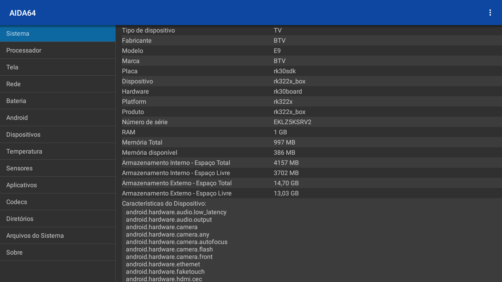Screen dimensions: 502x282
Task: Open Arquivos do Sistema
Action: [x=57, y=236]
